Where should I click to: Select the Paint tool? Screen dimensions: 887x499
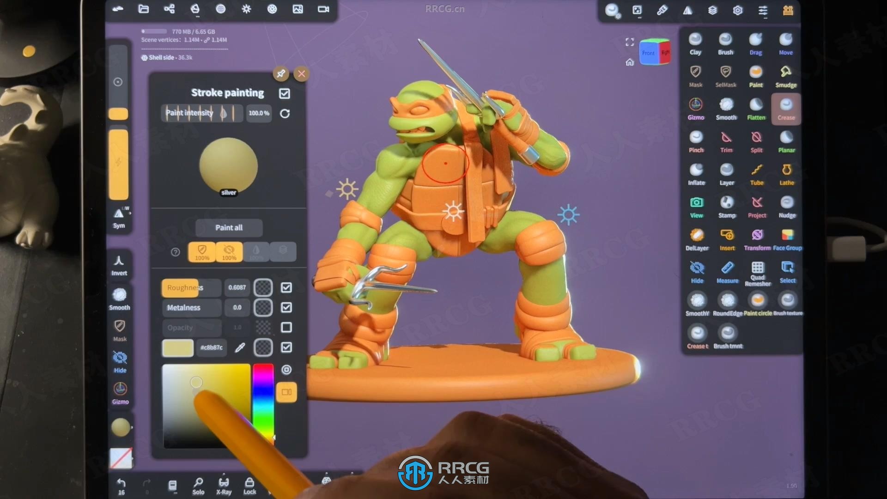pos(756,76)
